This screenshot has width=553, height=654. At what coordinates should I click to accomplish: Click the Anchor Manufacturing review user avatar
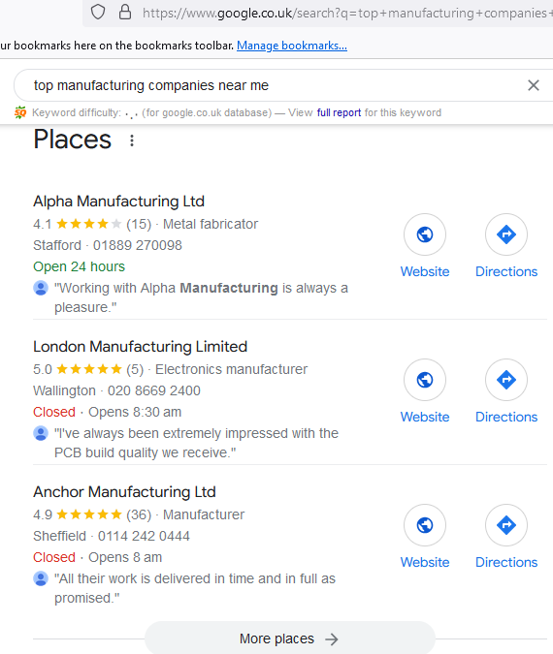tap(41, 578)
